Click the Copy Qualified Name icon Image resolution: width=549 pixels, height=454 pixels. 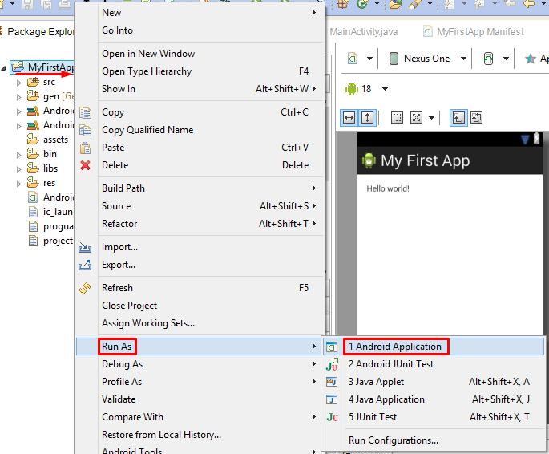[85, 130]
